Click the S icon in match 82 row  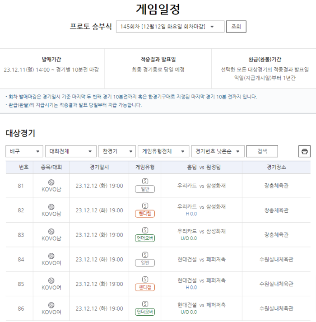[x=145, y=205]
